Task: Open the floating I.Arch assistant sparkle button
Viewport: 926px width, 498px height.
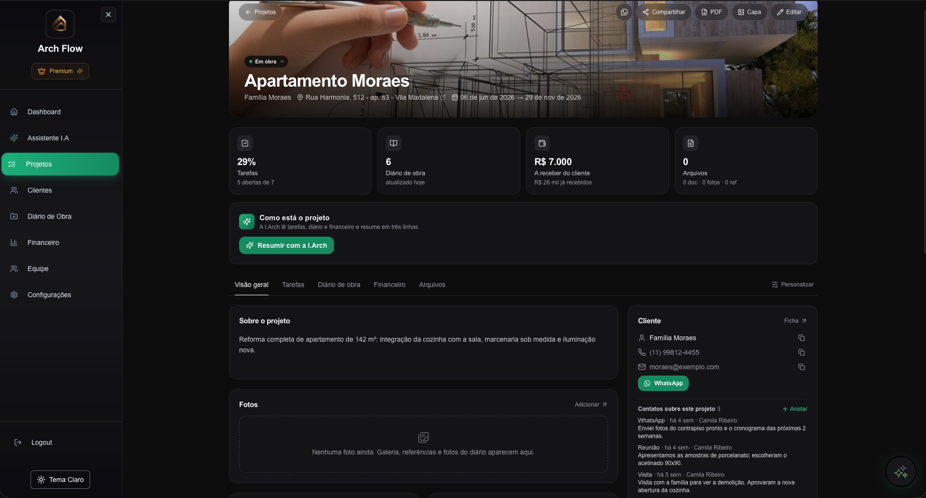Action: 900,472
